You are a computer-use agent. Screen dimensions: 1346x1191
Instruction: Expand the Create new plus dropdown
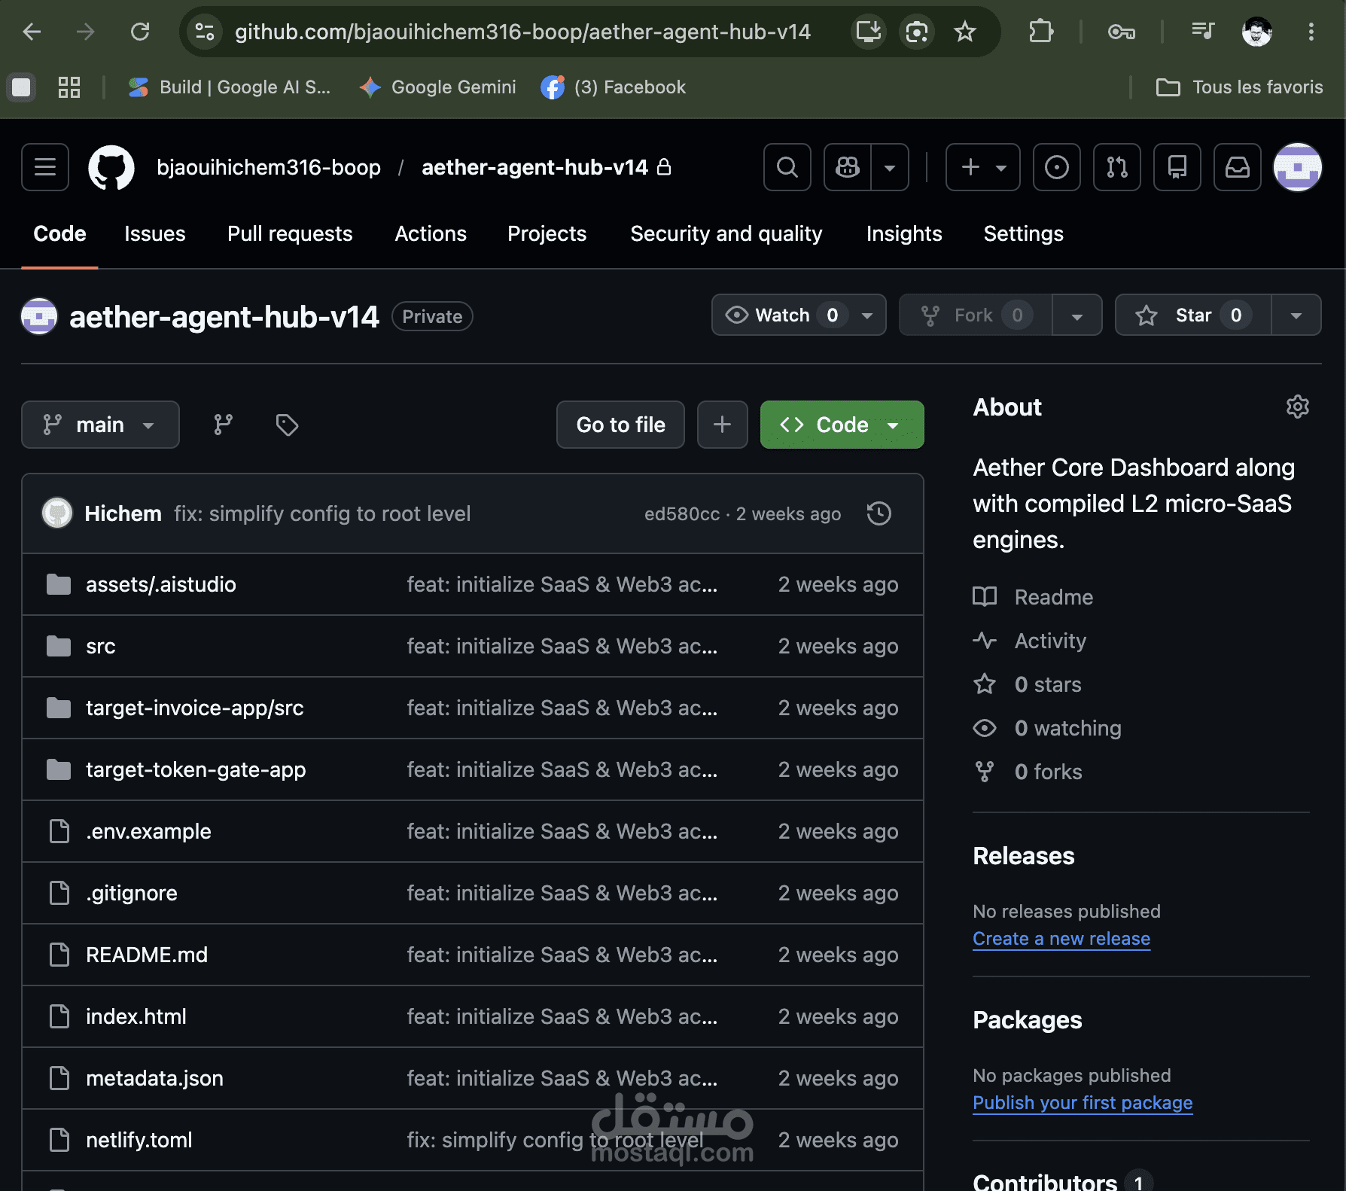point(983,167)
